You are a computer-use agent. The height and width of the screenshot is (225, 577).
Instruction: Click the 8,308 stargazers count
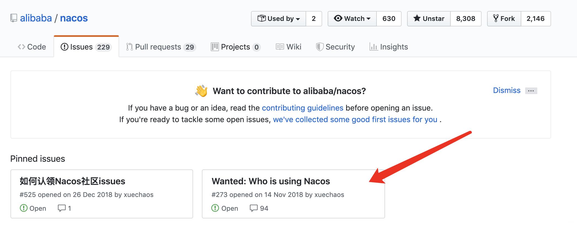pyautogui.click(x=466, y=19)
